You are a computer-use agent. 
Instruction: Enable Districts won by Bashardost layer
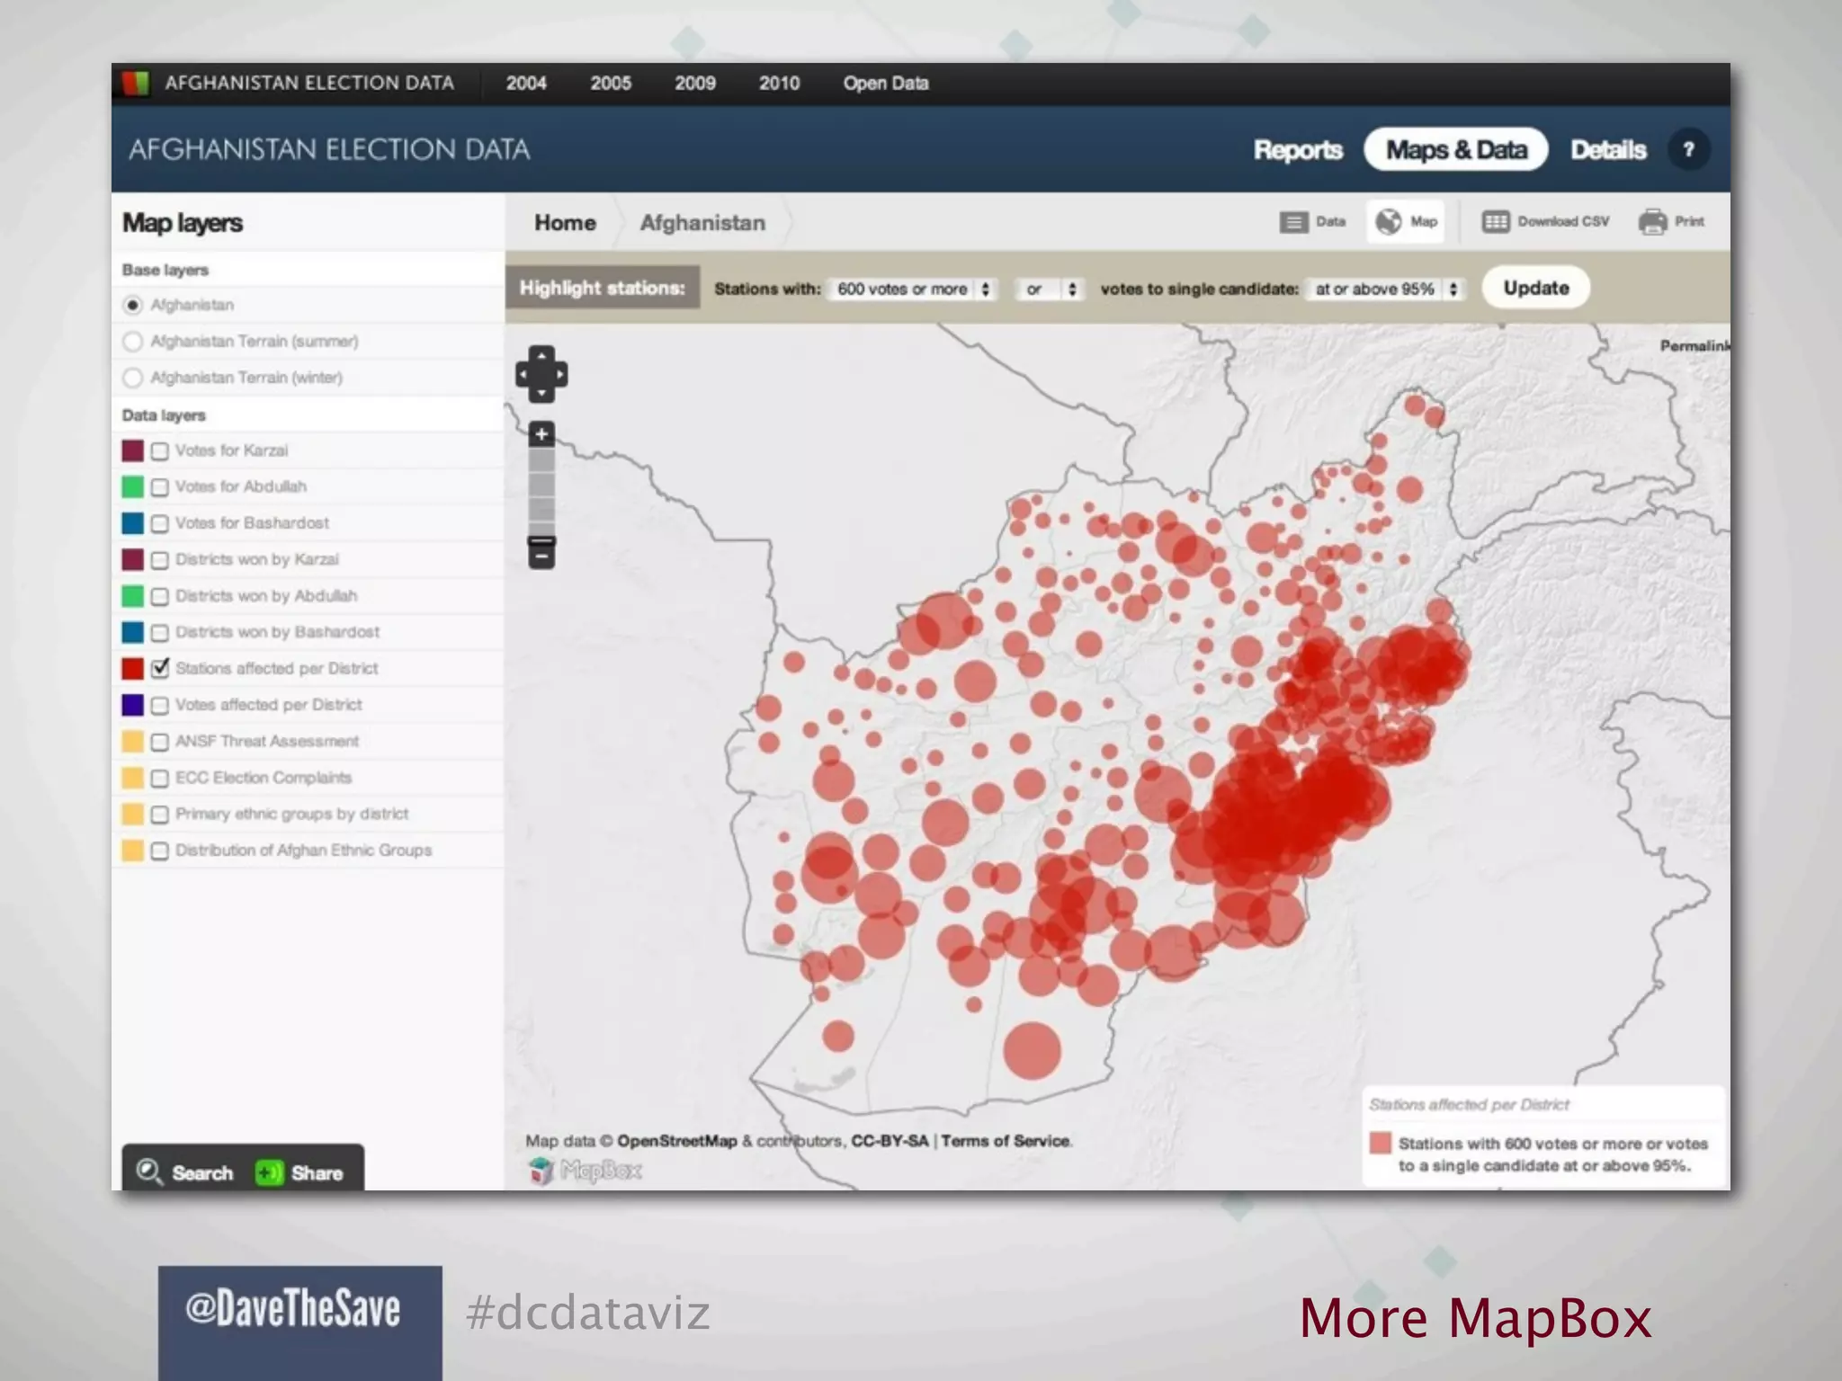pyautogui.click(x=160, y=633)
